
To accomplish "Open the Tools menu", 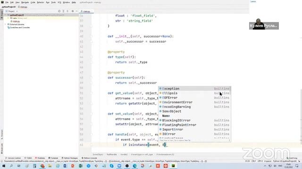I will [53, 2].
